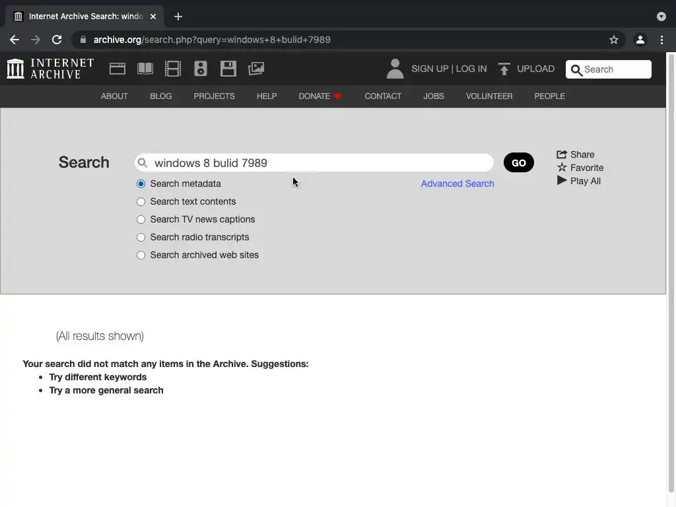Bookmark this page with the star icon
676x507 pixels.
pos(614,40)
